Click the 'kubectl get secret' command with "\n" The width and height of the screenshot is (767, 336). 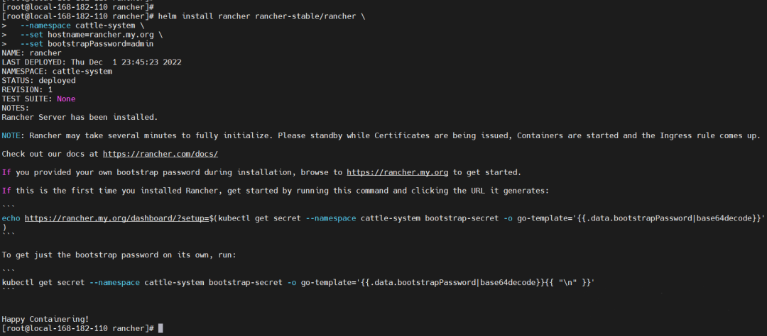click(x=298, y=282)
